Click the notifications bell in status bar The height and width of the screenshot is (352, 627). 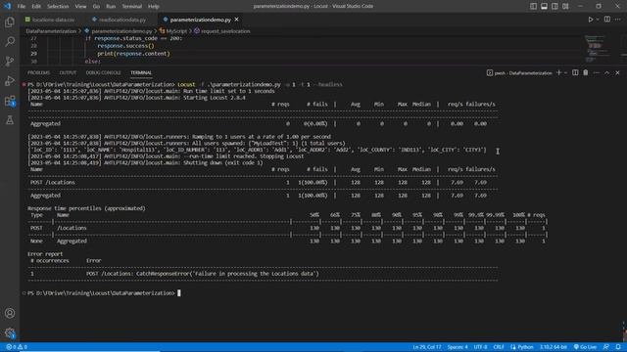[x=618, y=347]
